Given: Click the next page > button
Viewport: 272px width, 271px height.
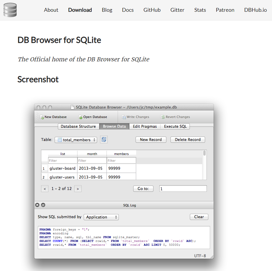Looking at the screenshot, I should coord(78,189).
